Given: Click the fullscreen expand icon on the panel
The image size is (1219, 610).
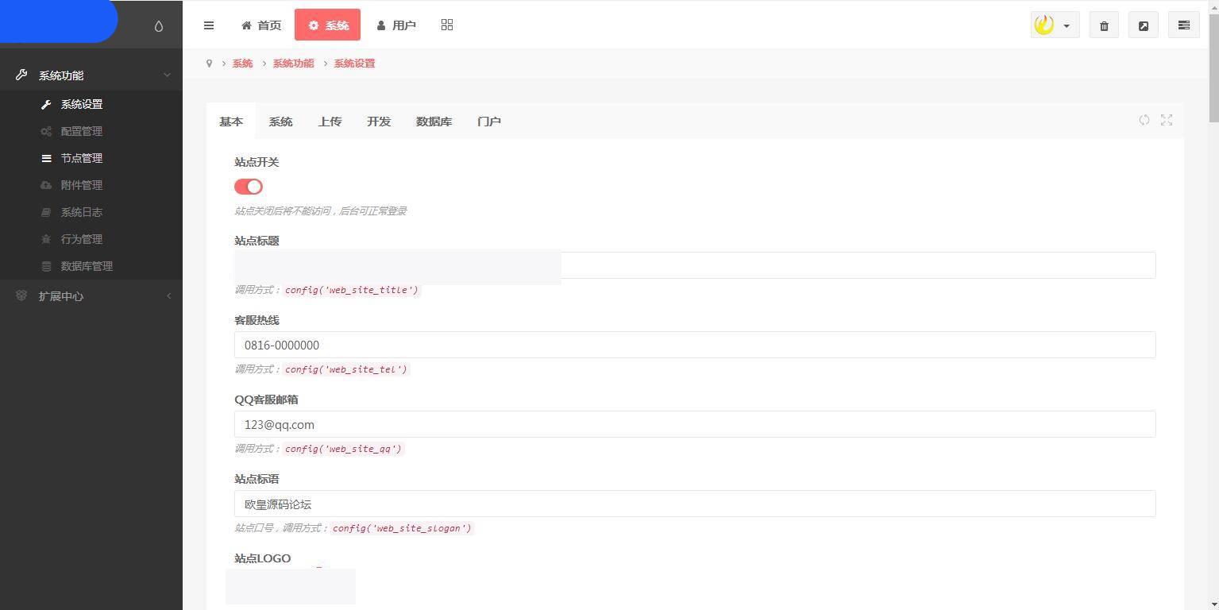Looking at the screenshot, I should click(1166, 120).
